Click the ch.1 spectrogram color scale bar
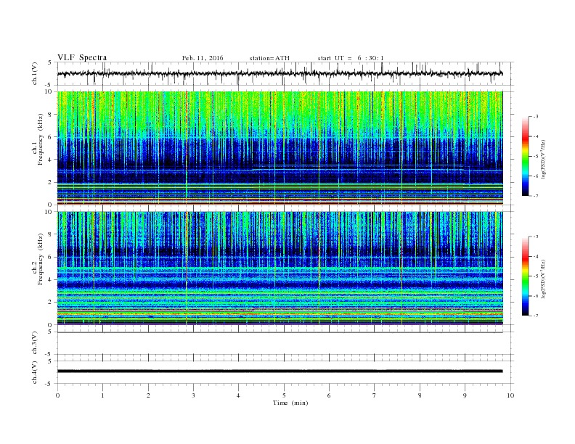Viewport: 575px width, 444px height. tap(525, 156)
